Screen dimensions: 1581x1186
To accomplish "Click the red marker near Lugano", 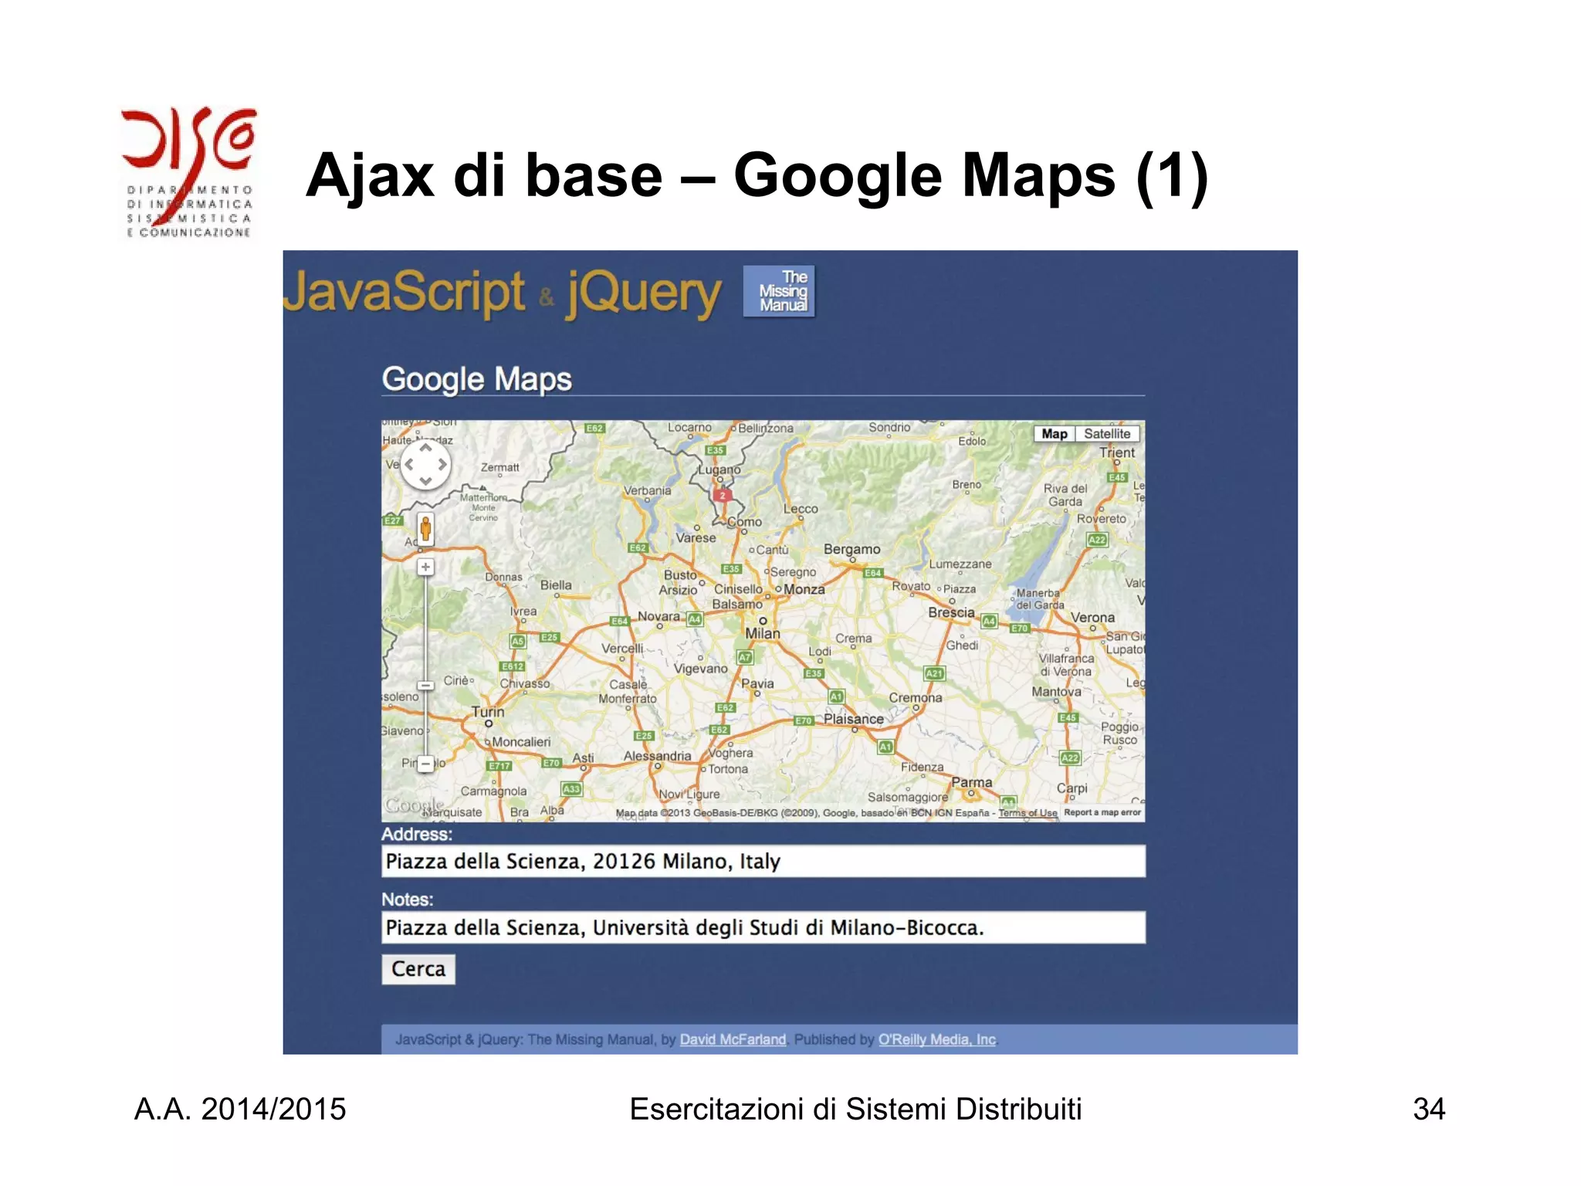I will coord(722,495).
